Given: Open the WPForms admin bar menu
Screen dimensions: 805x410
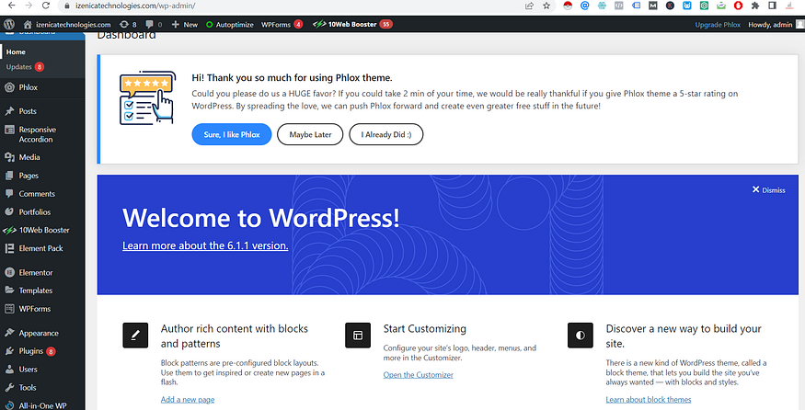Looking at the screenshot, I should click(x=282, y=24).
